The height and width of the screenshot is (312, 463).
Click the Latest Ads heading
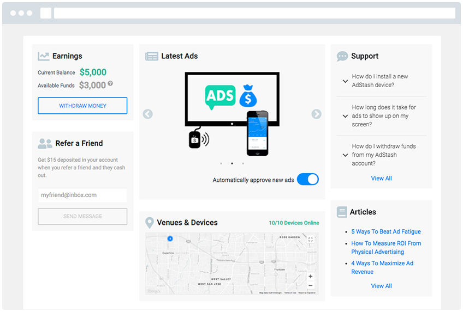pos(180,56)
